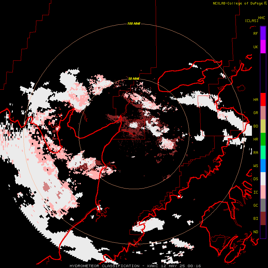
Task: Select the GC gray legend swatch
Action: (263, 205)
